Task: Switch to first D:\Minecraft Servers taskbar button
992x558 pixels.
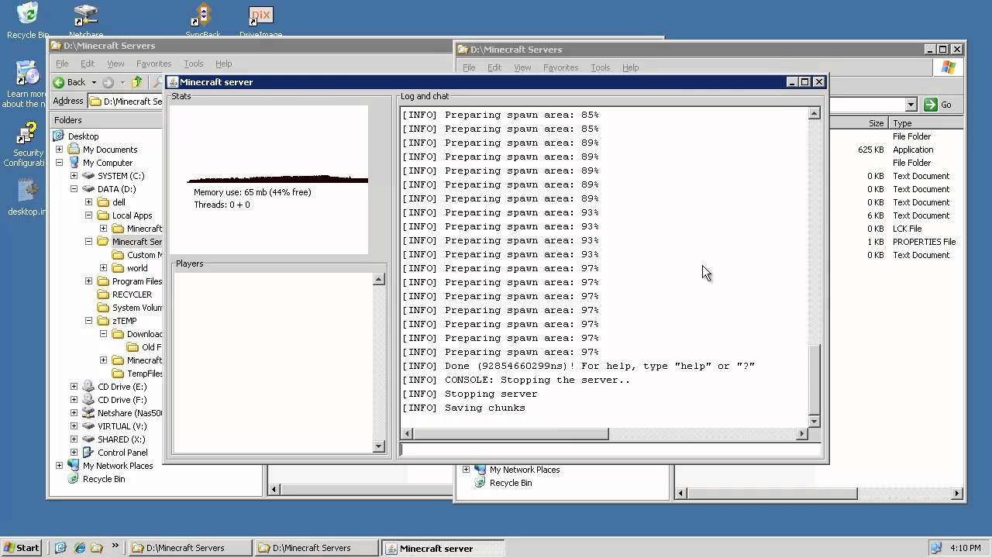Action: point(191,548)
